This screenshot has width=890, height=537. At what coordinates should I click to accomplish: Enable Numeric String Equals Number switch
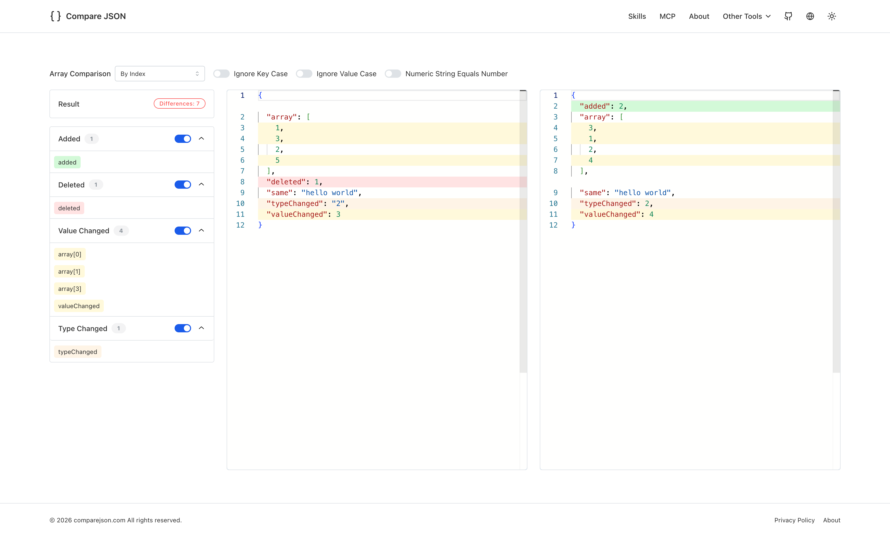393,74
